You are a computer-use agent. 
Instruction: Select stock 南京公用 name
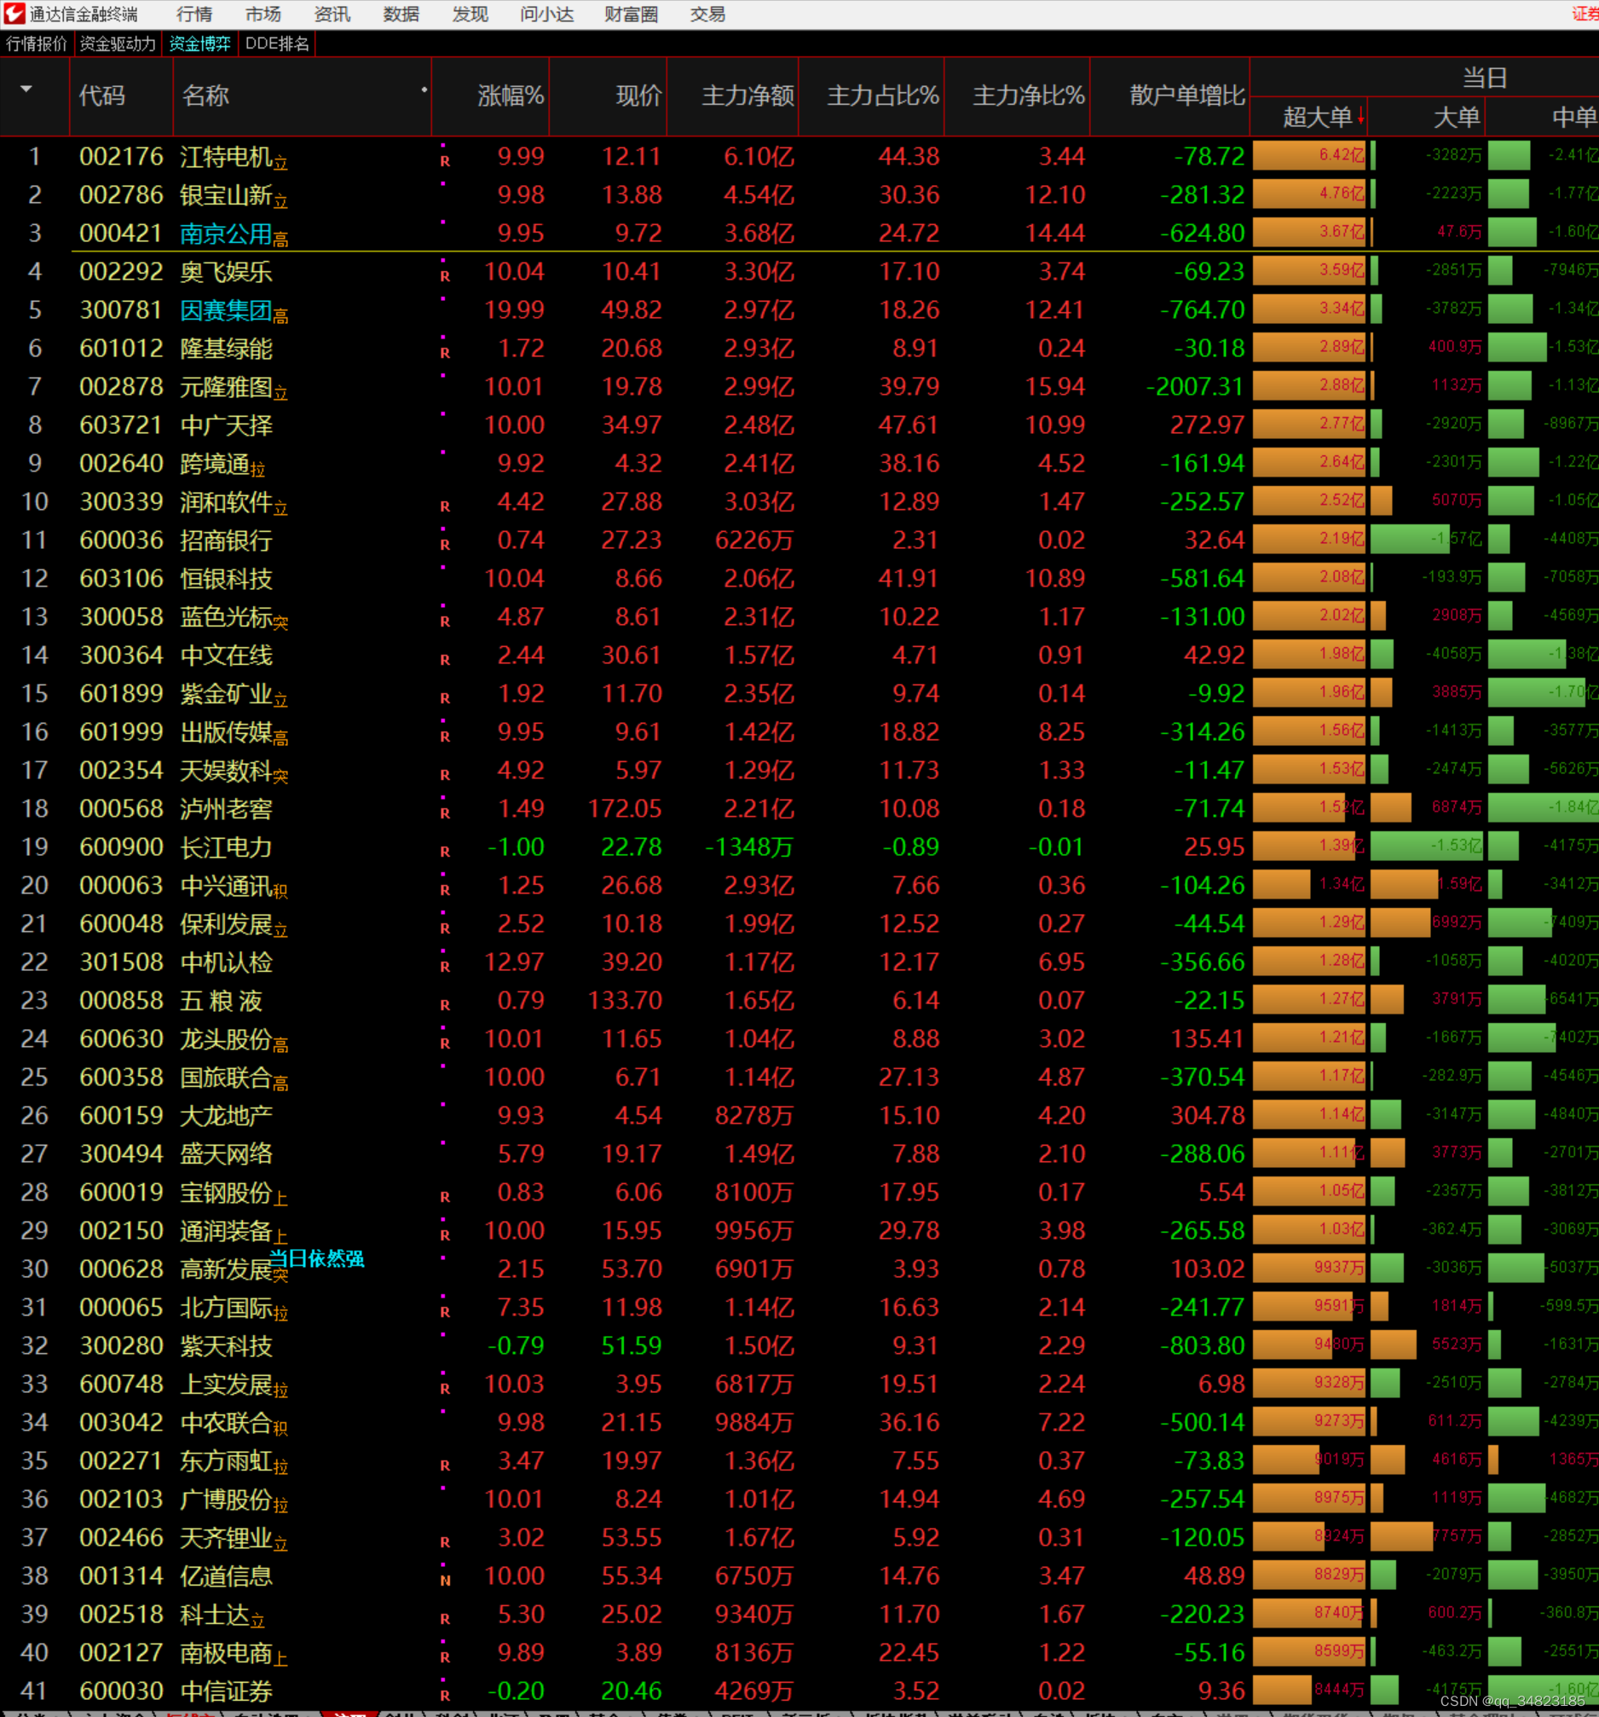[x=226, y=234]
